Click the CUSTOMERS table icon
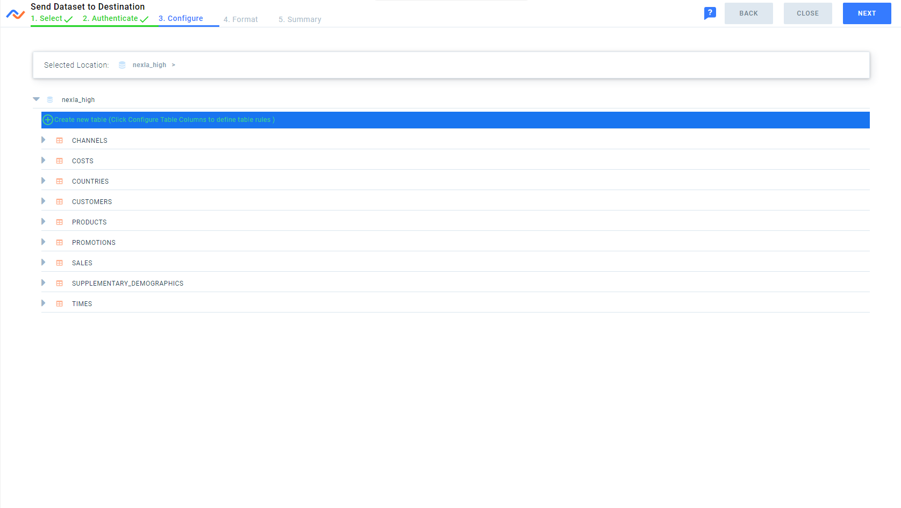 point(60,202)
